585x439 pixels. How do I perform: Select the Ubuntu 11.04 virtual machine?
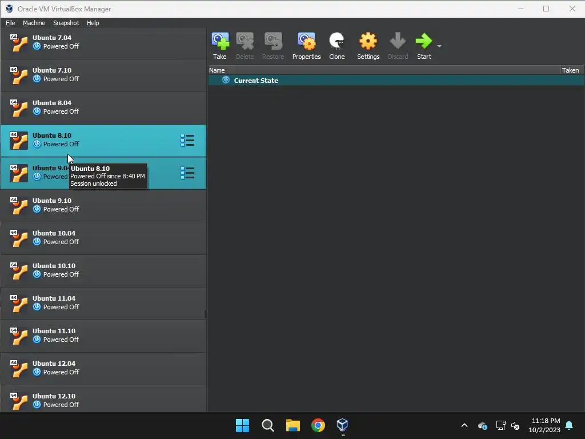(x=103, y=304)
